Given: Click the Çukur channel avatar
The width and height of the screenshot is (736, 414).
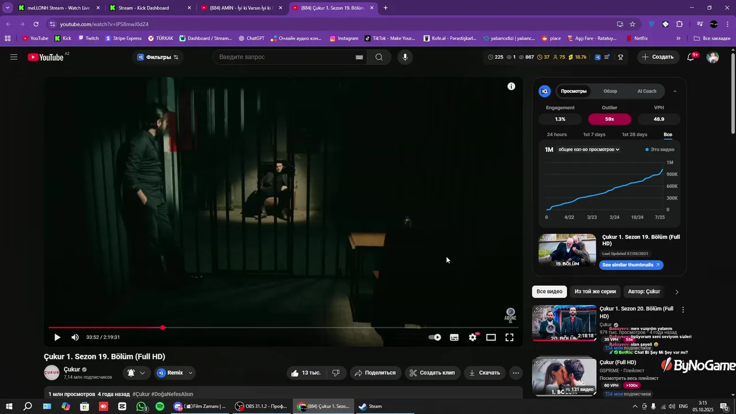Looking at the screenshot, I should (52, 373).
